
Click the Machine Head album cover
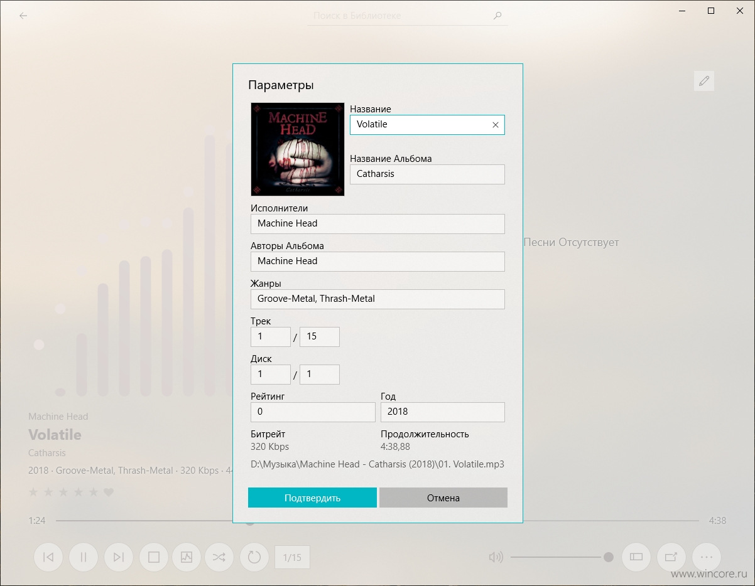298,149
